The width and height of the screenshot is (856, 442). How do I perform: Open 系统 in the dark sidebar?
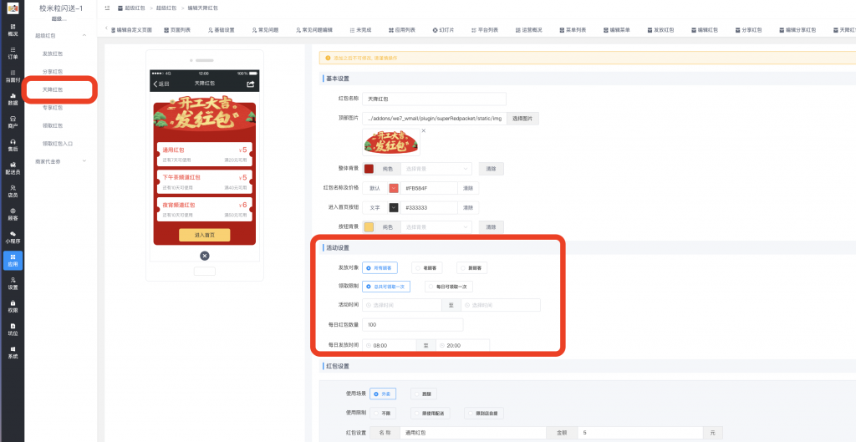click(12, 353)
